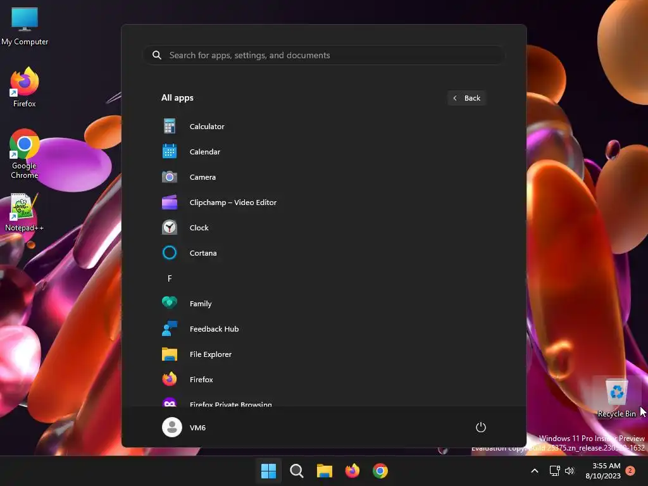
Task: Click the Calculator label
Action: coord(207,127)
